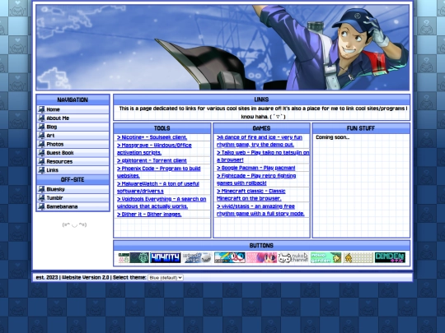This screenshot has width=445, height=333.
Task: Open the pink anime girl badge
Action: coord(262,257)
